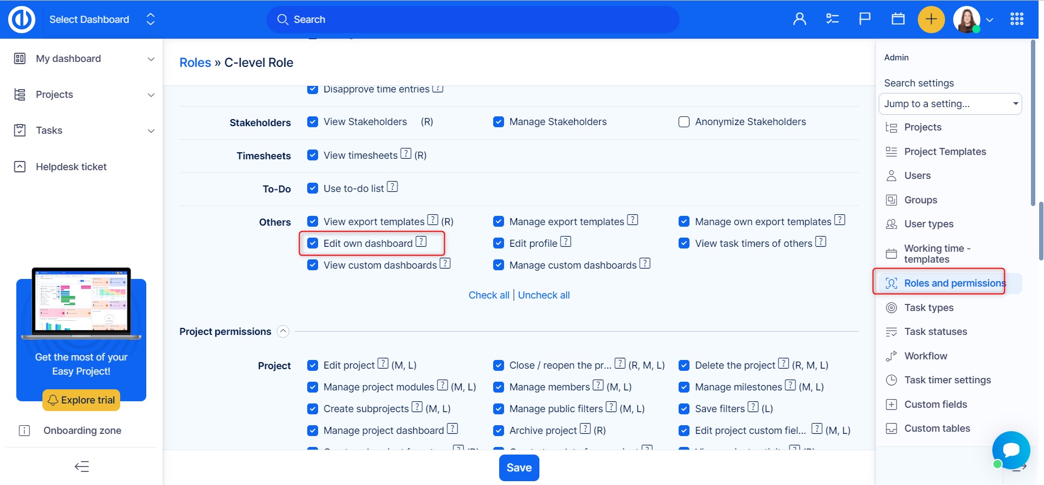Click the yellow plus quick-add icon
This screenshot has height=485, width=1044.
[x=931, y=20]
